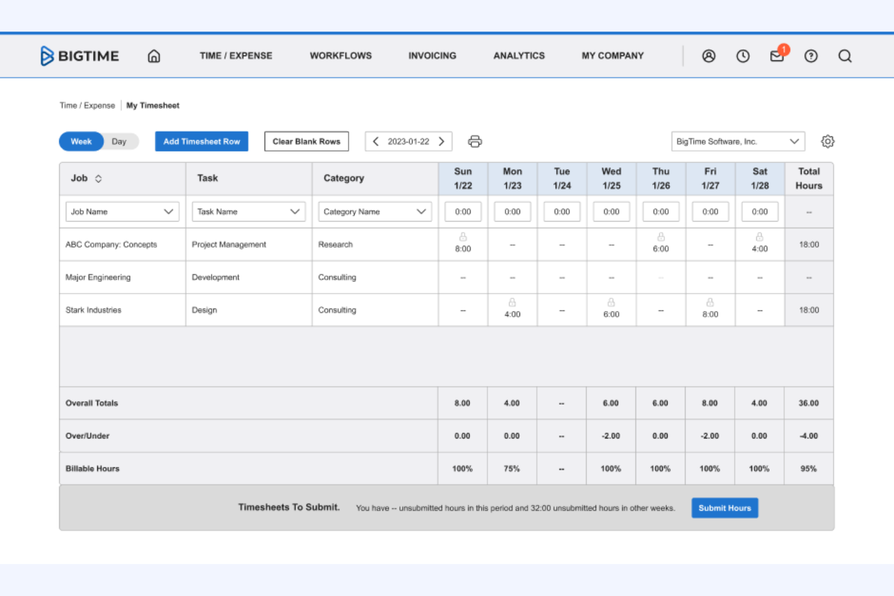This screenshot has height=596, width=894.
Task: Click Saturday 1/28 hours input
Action: point(760,211)
